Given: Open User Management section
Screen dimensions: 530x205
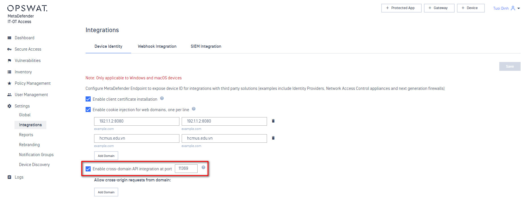Looking at the screenshot, I should 31,95.
